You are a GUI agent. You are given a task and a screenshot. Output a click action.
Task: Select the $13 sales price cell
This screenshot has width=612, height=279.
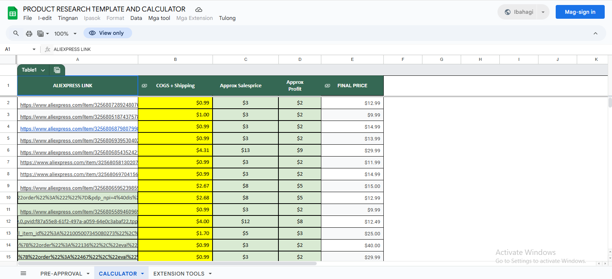coord(245,150)
